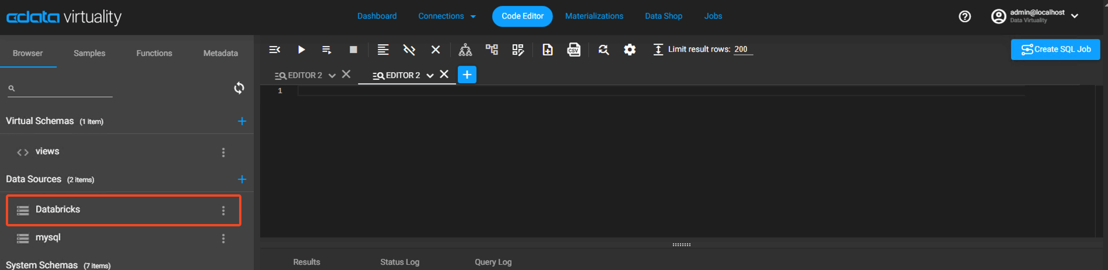Close the dimmed inactive EDITOR 2 tab
This screenshot has height=270, width=1108.
[346, 74]
